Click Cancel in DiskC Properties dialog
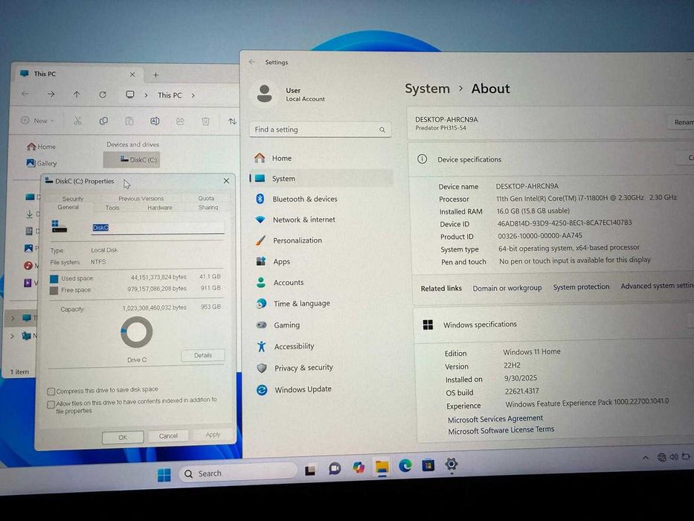This screenshot has width=694, height=521. (168, 436)
